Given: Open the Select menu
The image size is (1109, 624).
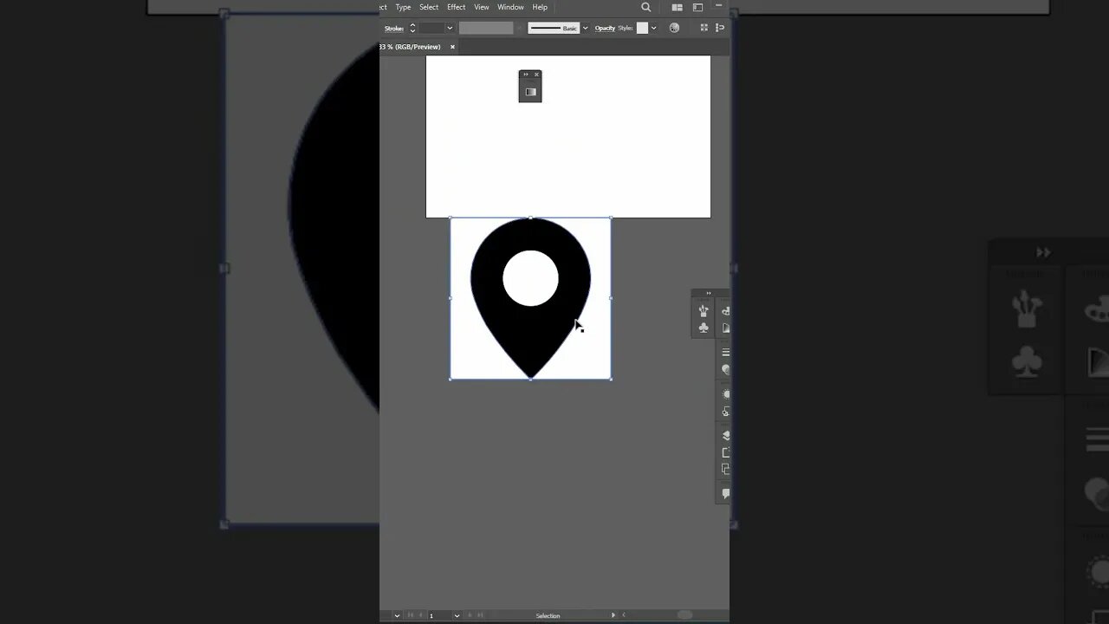Looking at the screenshot, I should click(x=429, y=7).
